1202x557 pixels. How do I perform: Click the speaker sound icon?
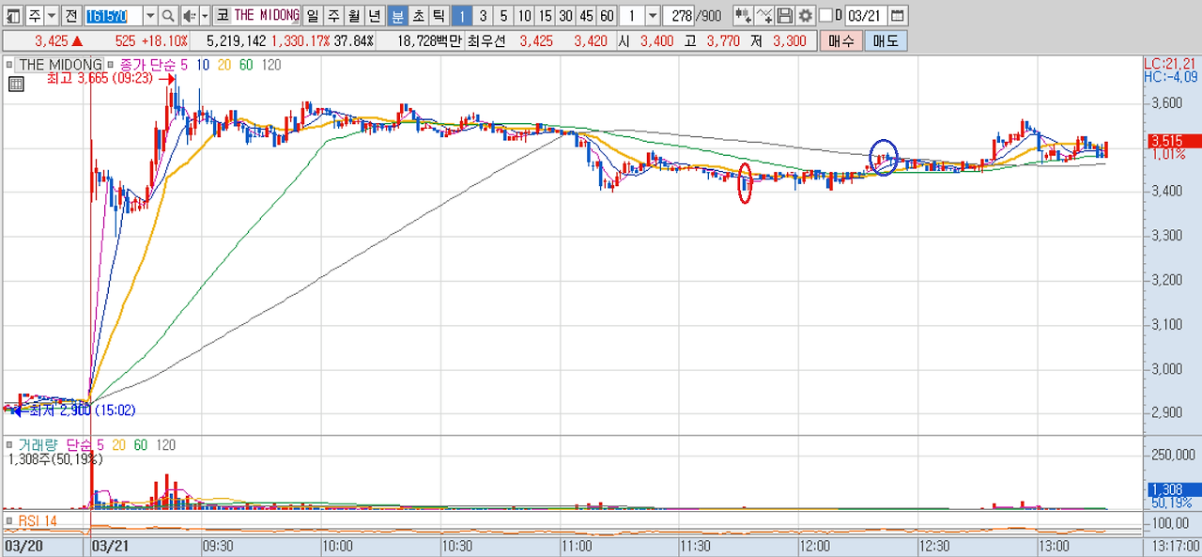tap(190, 16)
